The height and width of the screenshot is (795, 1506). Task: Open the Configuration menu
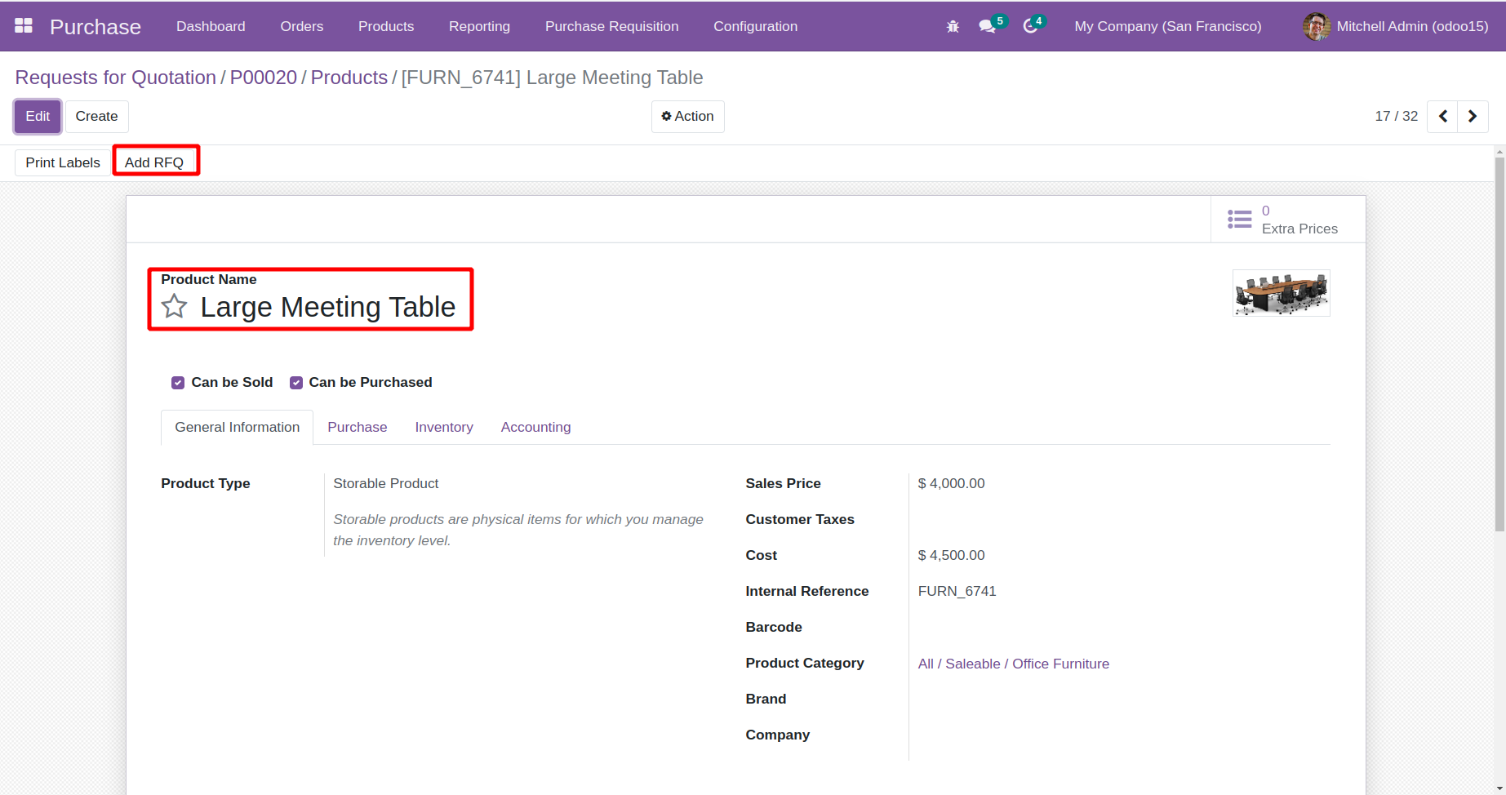755,26
